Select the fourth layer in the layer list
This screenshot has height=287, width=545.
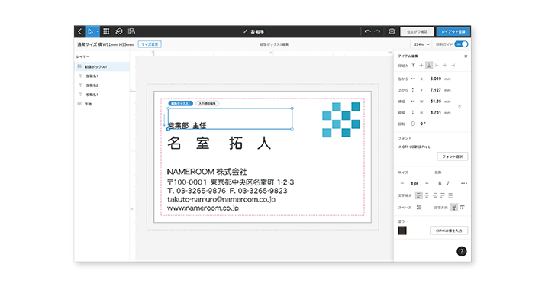point(102,95)
